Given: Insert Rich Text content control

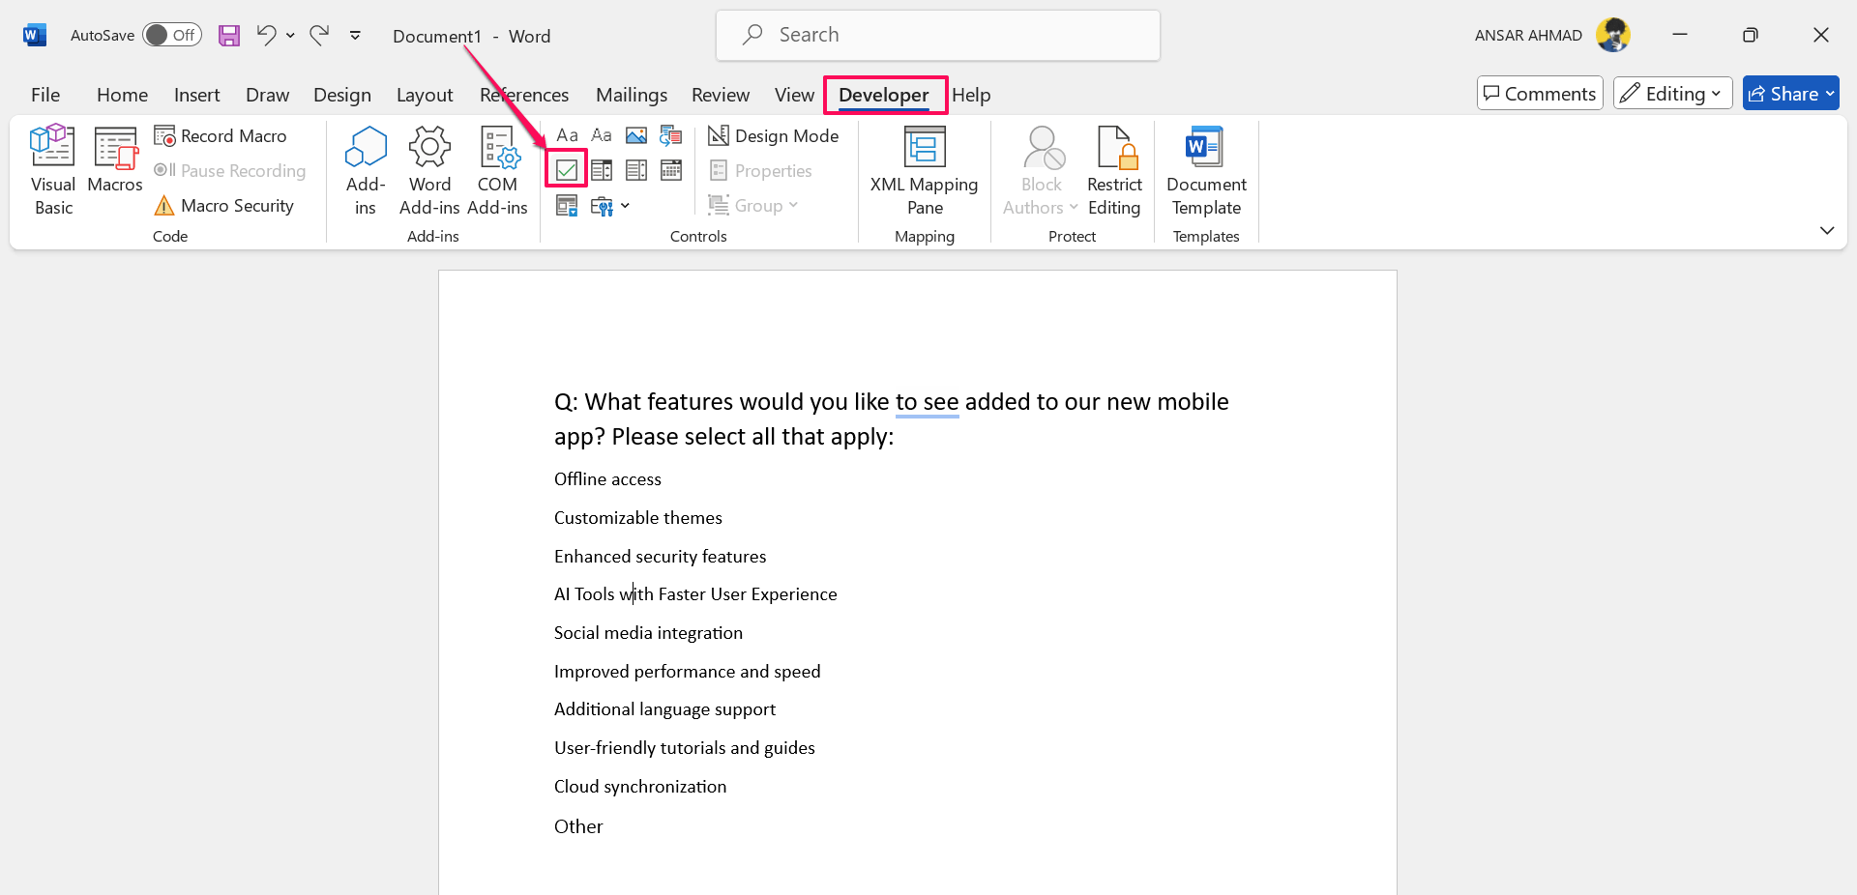Looking at the screenshot, I should pyautogui.click(x=567, y=135).
